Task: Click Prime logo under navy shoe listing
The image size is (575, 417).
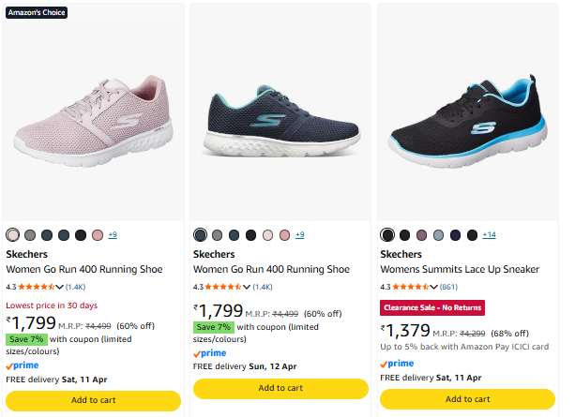Action: click(x=210, y=353)
